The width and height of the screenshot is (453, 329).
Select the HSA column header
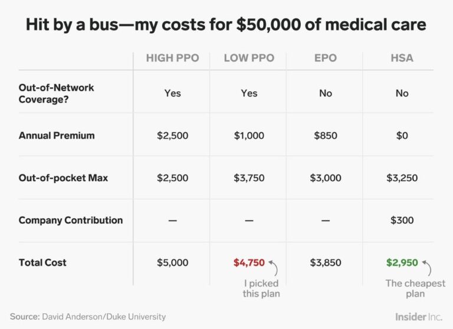(x=402, y=58)
